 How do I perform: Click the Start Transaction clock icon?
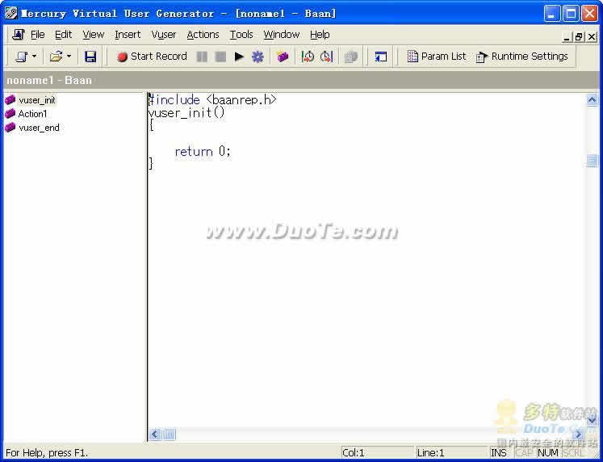tap(308, 57)
